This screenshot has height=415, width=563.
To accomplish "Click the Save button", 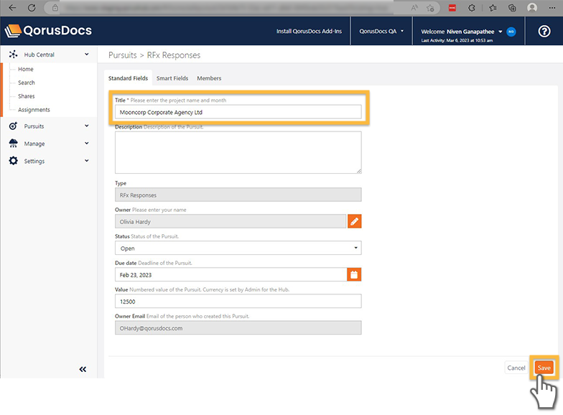I will 544,368.
